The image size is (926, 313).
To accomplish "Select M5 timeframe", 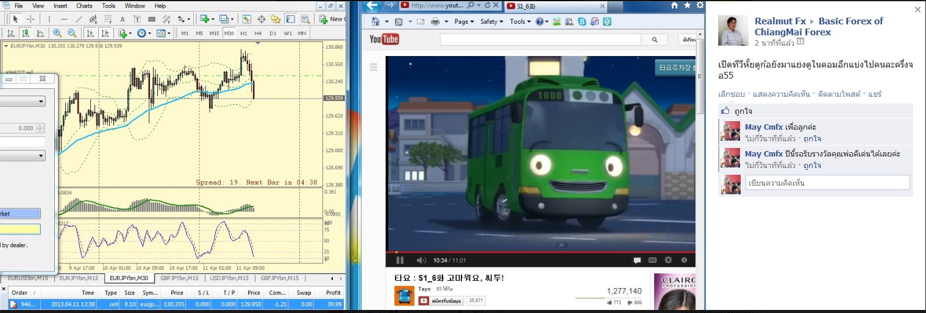I will (x=199, y=33).
